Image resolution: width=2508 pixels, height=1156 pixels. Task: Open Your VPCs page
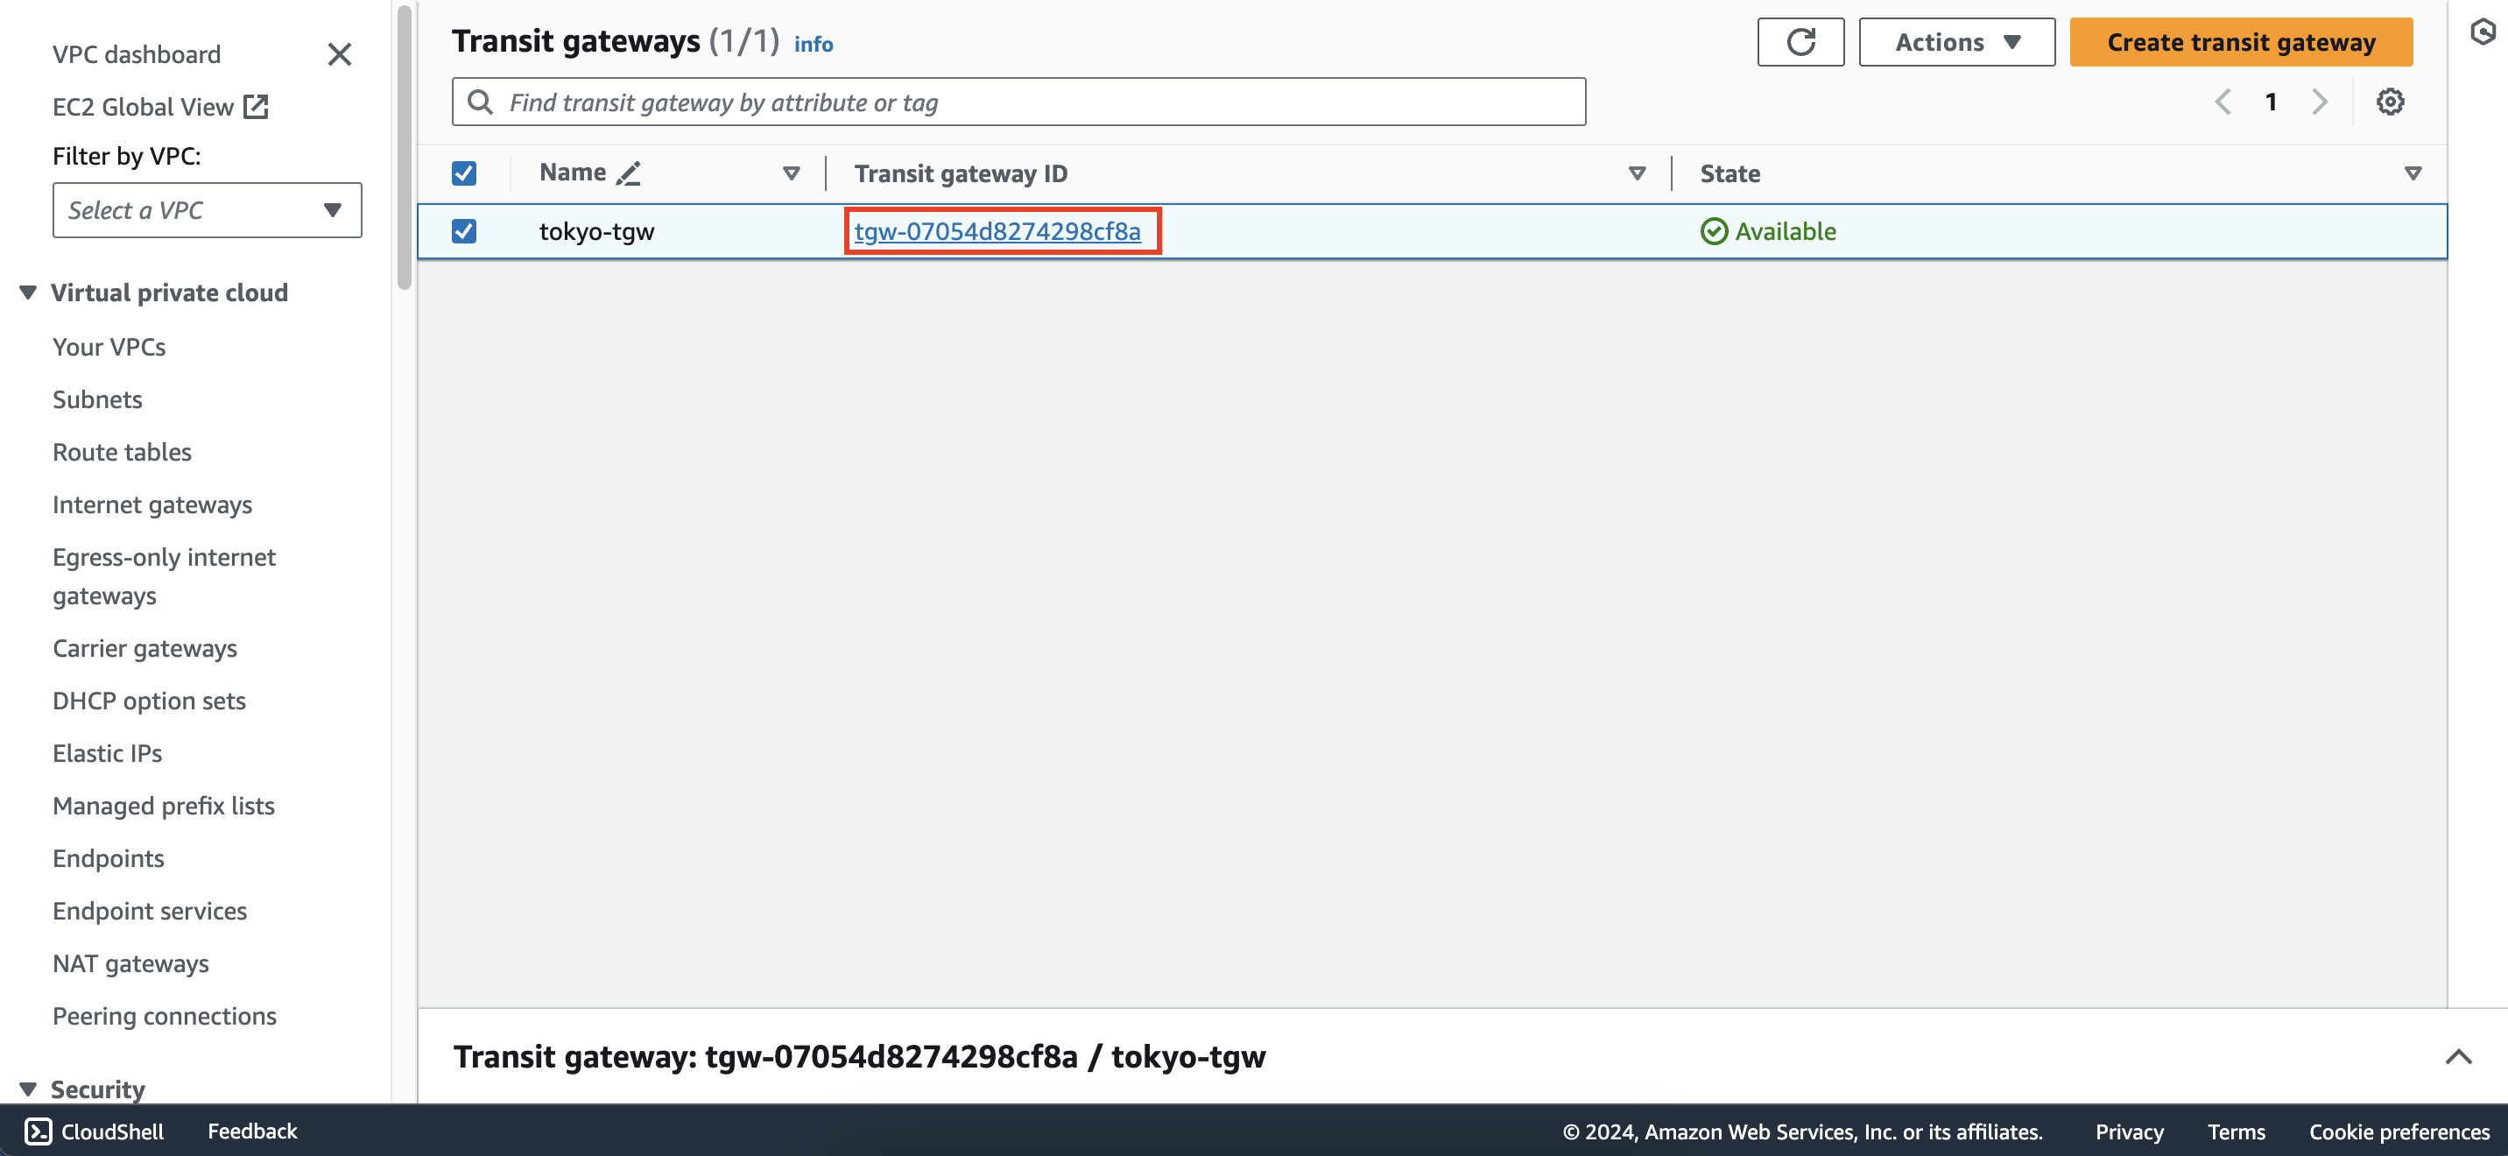pos(109,347)
